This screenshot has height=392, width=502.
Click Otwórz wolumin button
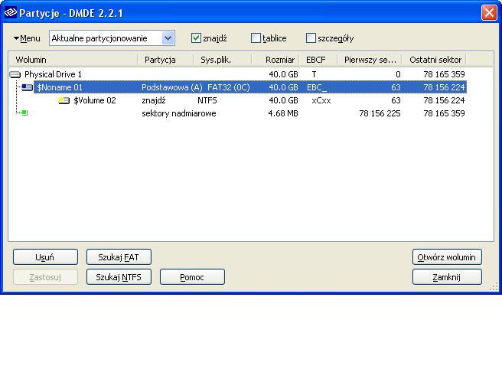(x=447, y=257)
